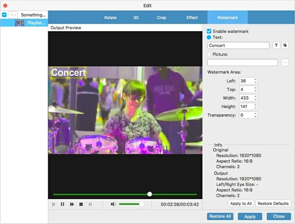Click the Apply to All button

[241, 203]
